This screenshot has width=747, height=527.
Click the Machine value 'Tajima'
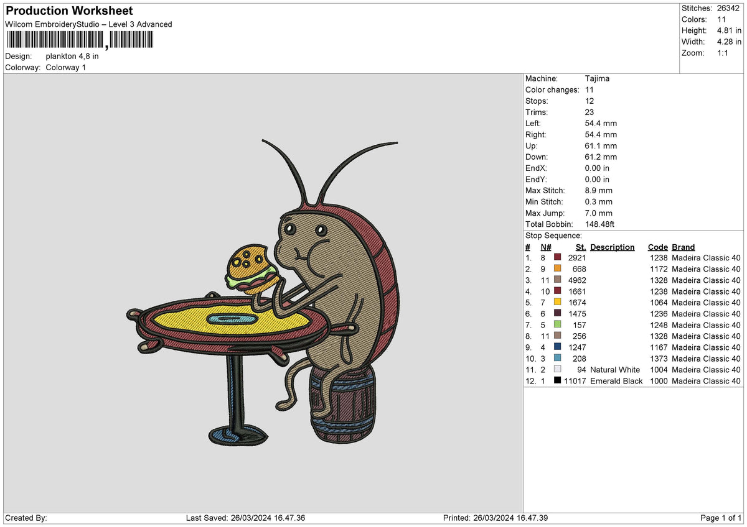pyautogui.click(x=598, y=78)
